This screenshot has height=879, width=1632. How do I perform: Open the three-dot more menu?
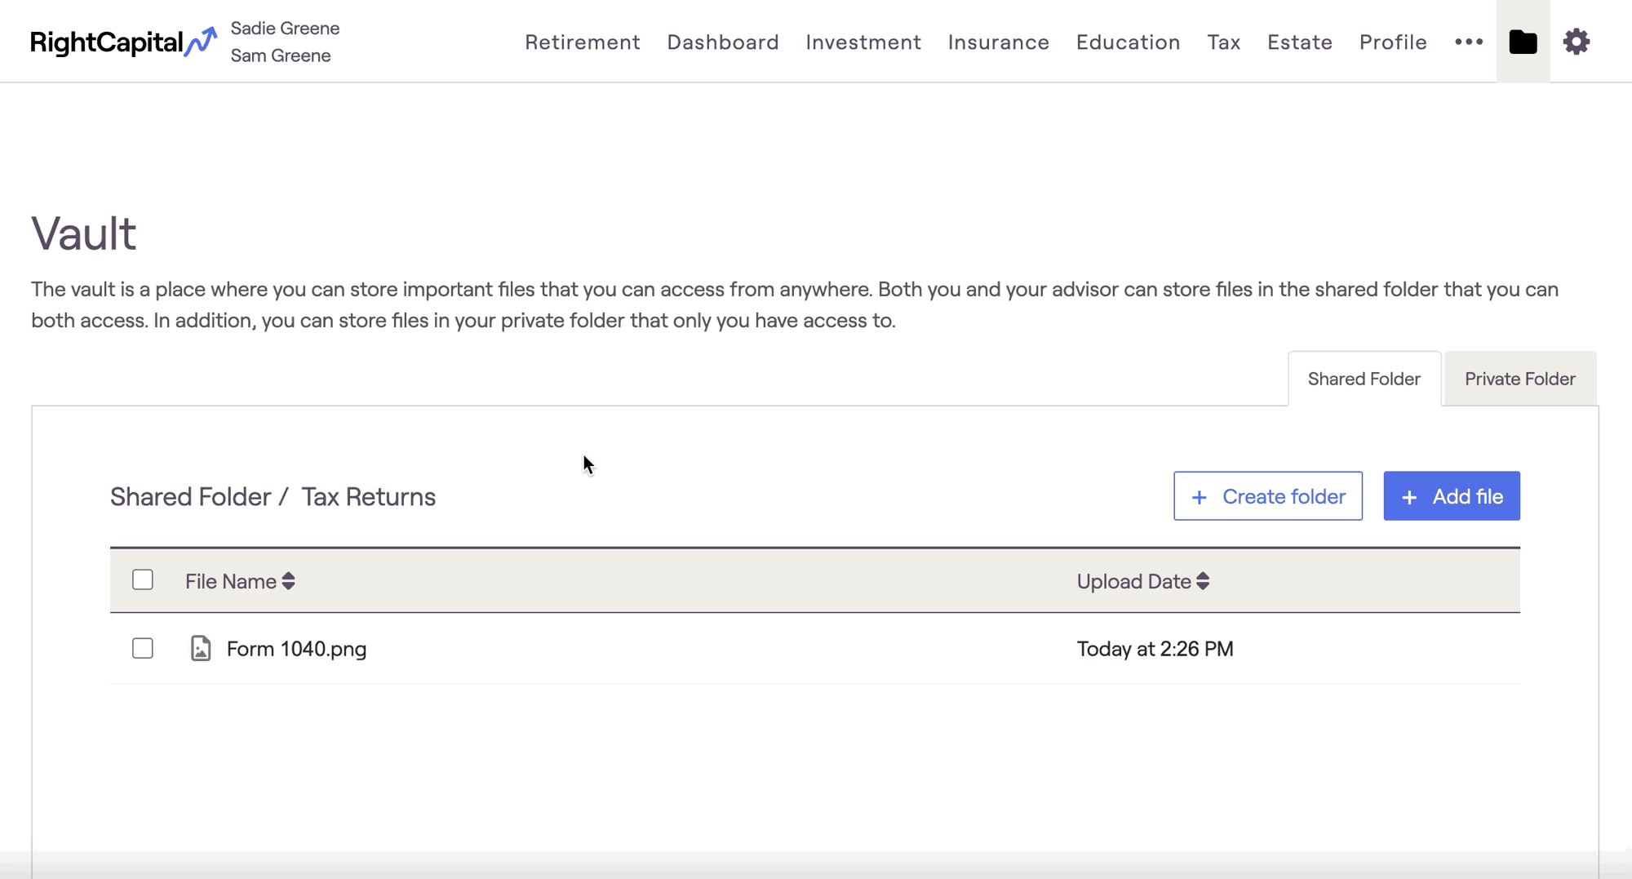point(1468,42)
